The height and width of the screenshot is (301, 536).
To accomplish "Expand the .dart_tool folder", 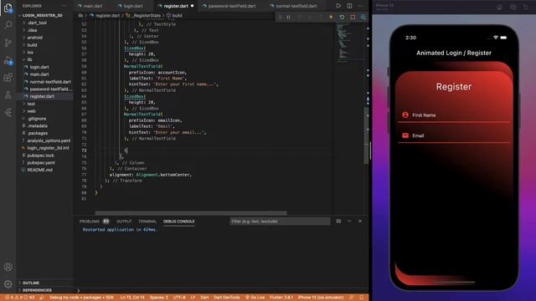I will [x=37, y=23].
